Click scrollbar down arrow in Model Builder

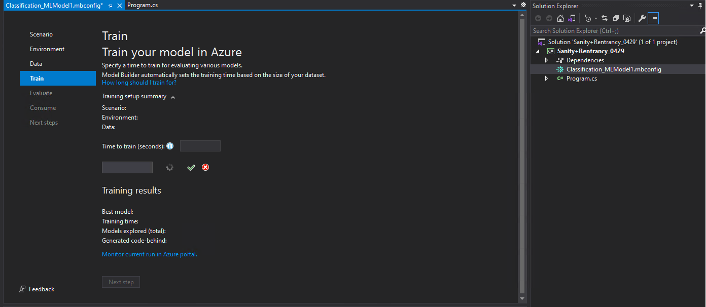pos(522,299)
